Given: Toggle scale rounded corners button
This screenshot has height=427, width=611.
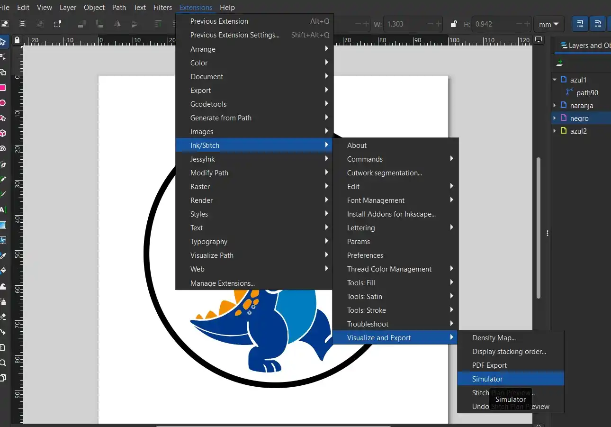Looking at the screenshot, I should [x=598, y=24].
